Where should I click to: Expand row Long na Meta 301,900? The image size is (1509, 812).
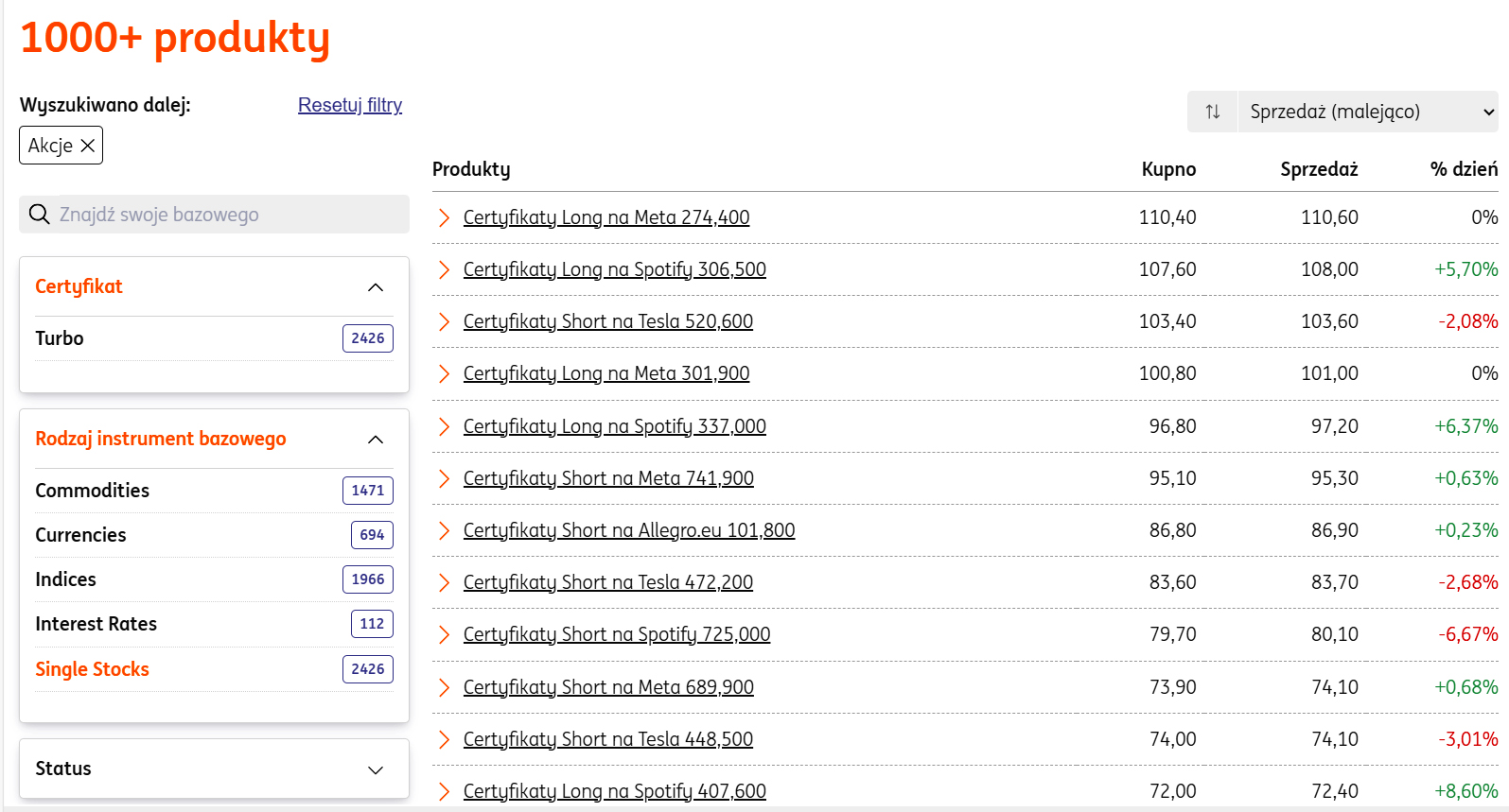444,373
